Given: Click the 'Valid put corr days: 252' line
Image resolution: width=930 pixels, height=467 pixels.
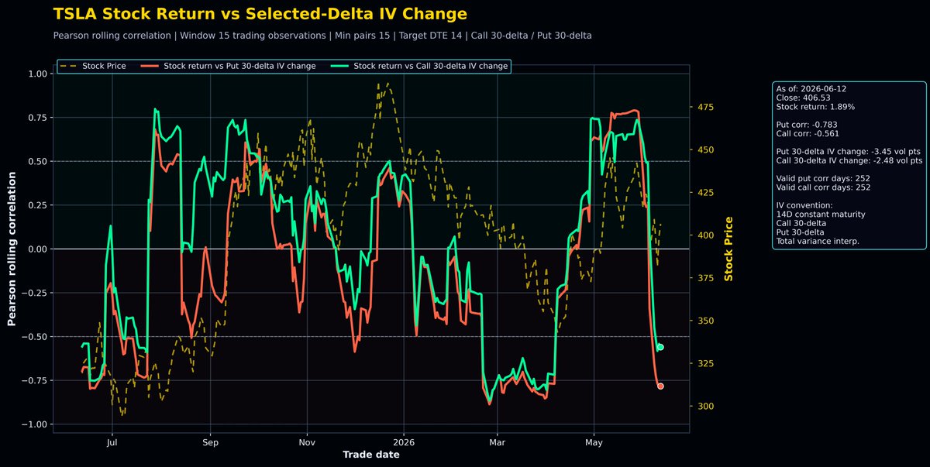Looking at the screenshot, I should pos(823,178).
